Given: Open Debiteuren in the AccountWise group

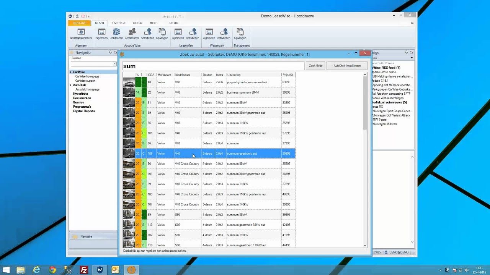Looking at the screenshot, I should point(116,34).
